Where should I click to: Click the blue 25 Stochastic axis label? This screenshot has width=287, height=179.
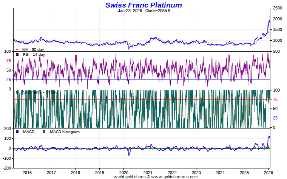coord(275,118)
